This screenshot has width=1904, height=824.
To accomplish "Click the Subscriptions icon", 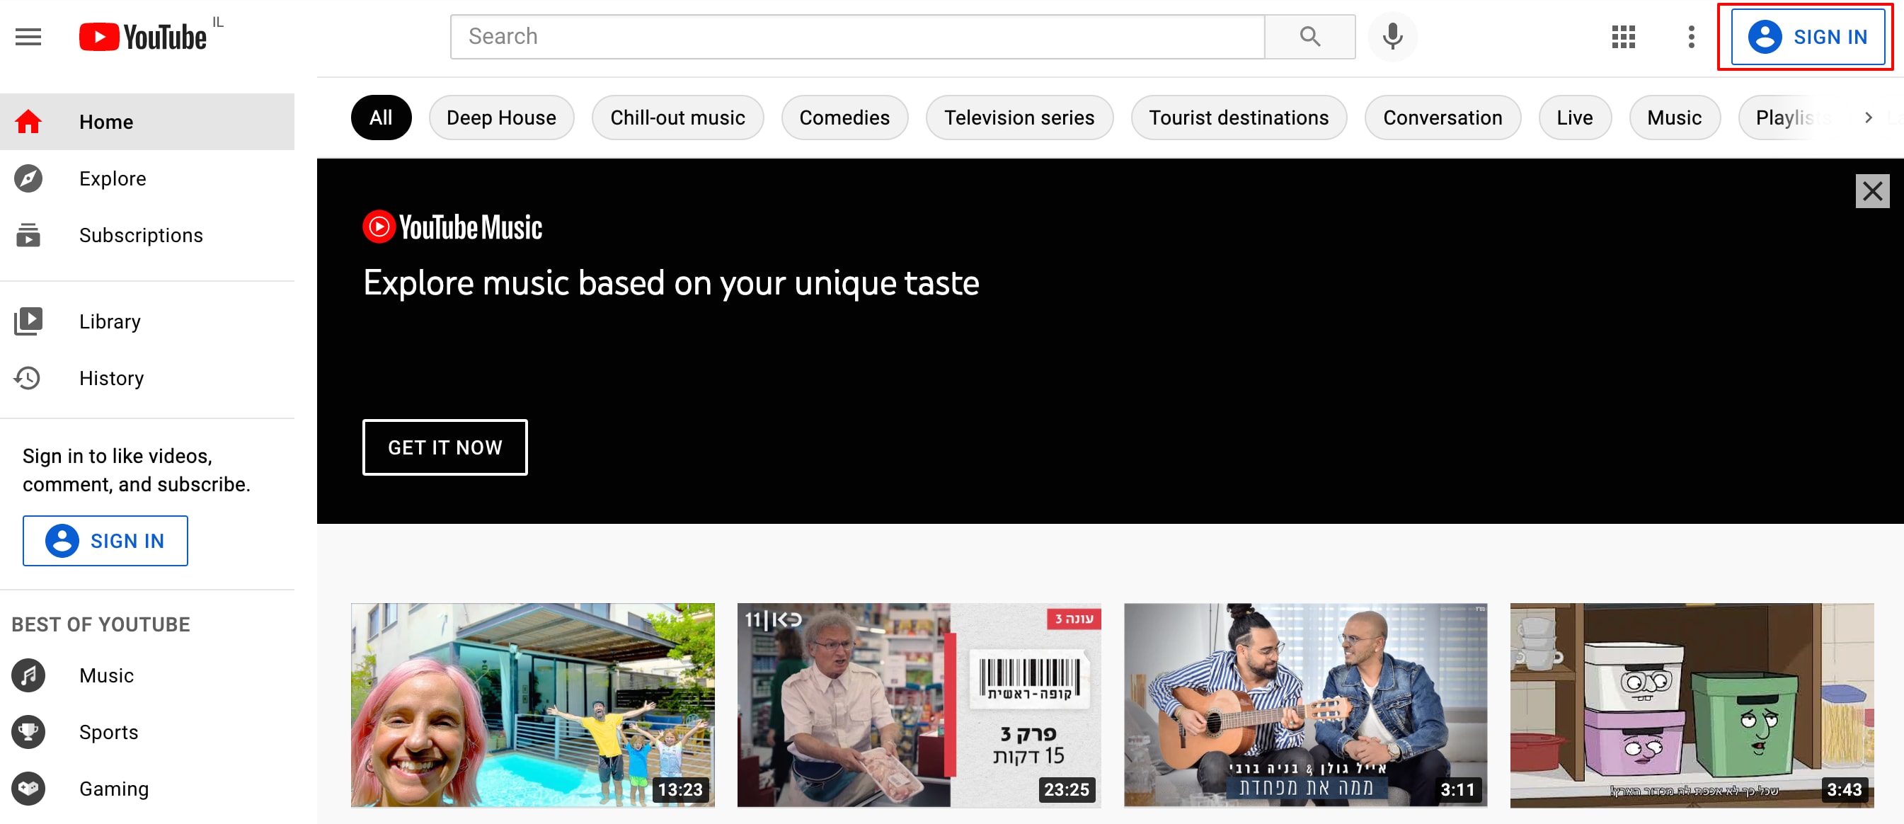I will tap(28, 235).
